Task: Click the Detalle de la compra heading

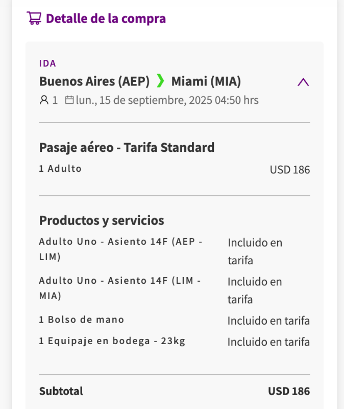Action: [x=106, y=19]
